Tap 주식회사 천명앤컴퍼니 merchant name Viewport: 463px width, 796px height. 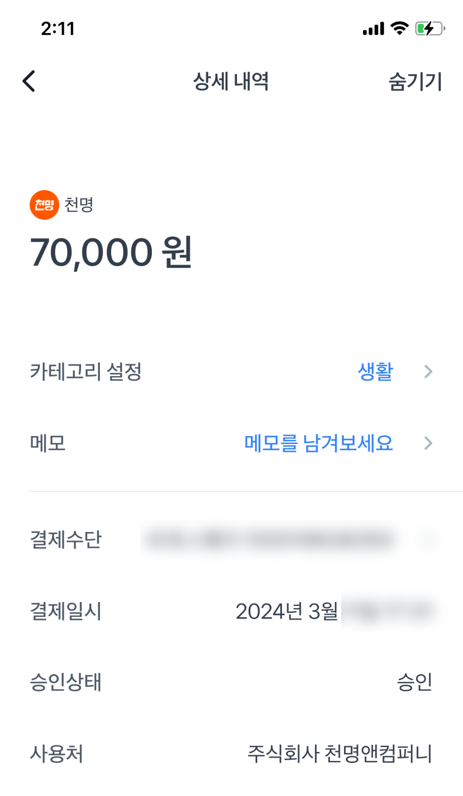click(339, 753)
